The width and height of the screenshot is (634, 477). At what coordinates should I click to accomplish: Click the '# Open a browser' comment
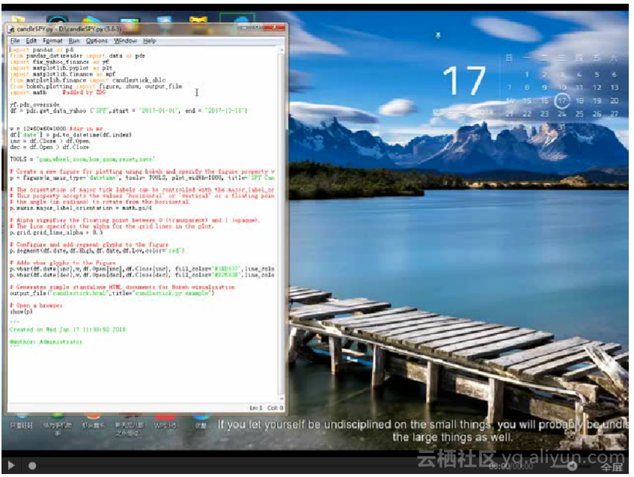[x=36, y=306]
